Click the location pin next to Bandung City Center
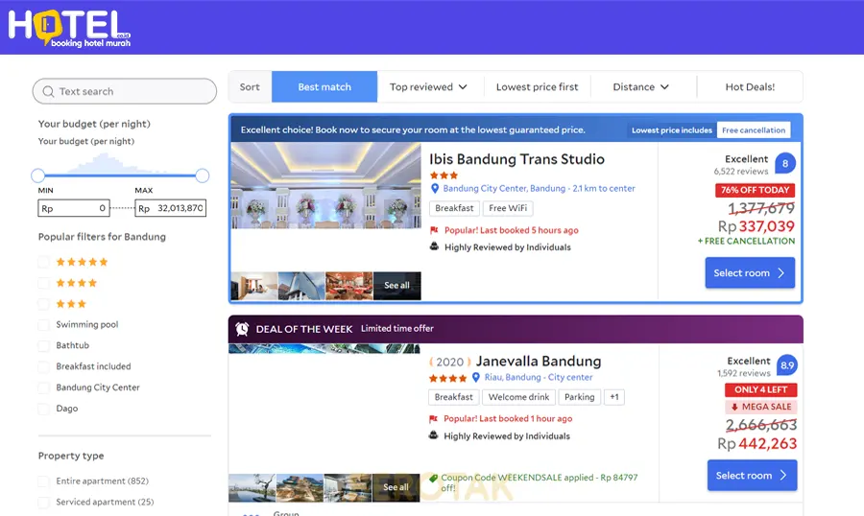Image resolution: width=864 pixels, height=516 pixels. [x=435, y=188]
